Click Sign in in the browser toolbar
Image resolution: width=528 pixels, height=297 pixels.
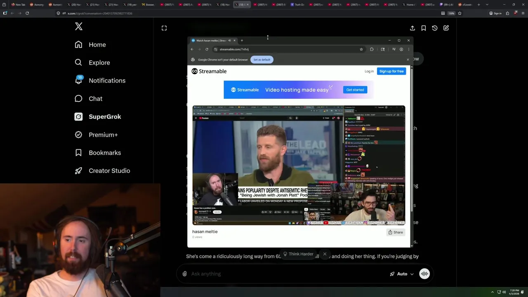(x=495, y=13)
